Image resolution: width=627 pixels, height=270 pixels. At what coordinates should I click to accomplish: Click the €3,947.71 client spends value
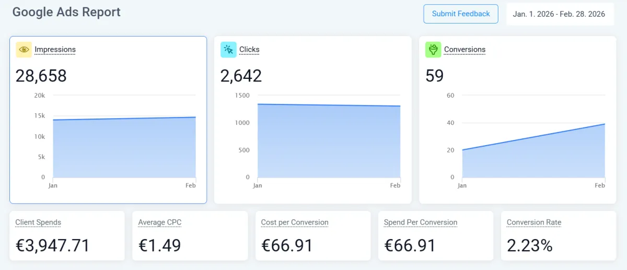(x=53, y=245)
